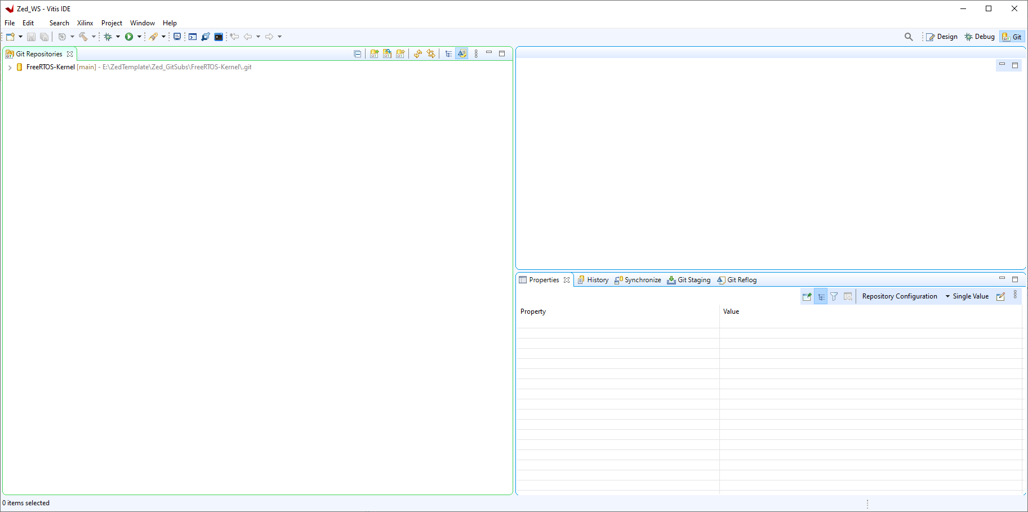Click the Save icon in the main toolbar
Viewport: 1028px width, 512px height.
31,37
